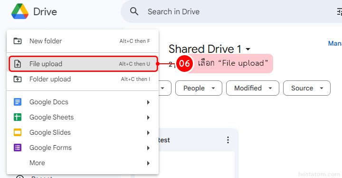Open the Google Forms menu entry
The image size is (342, 178).
point(83,148)
